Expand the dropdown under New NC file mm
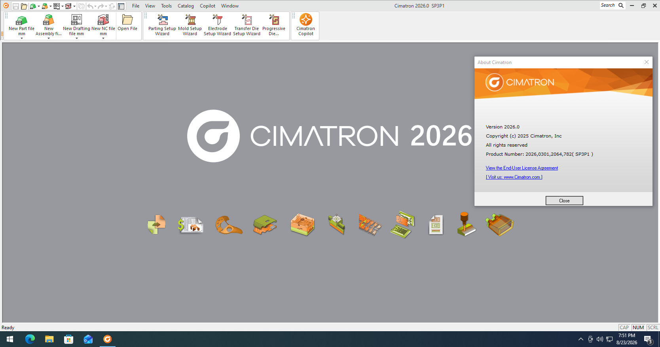660x347 pixels. tap(103, 38)
